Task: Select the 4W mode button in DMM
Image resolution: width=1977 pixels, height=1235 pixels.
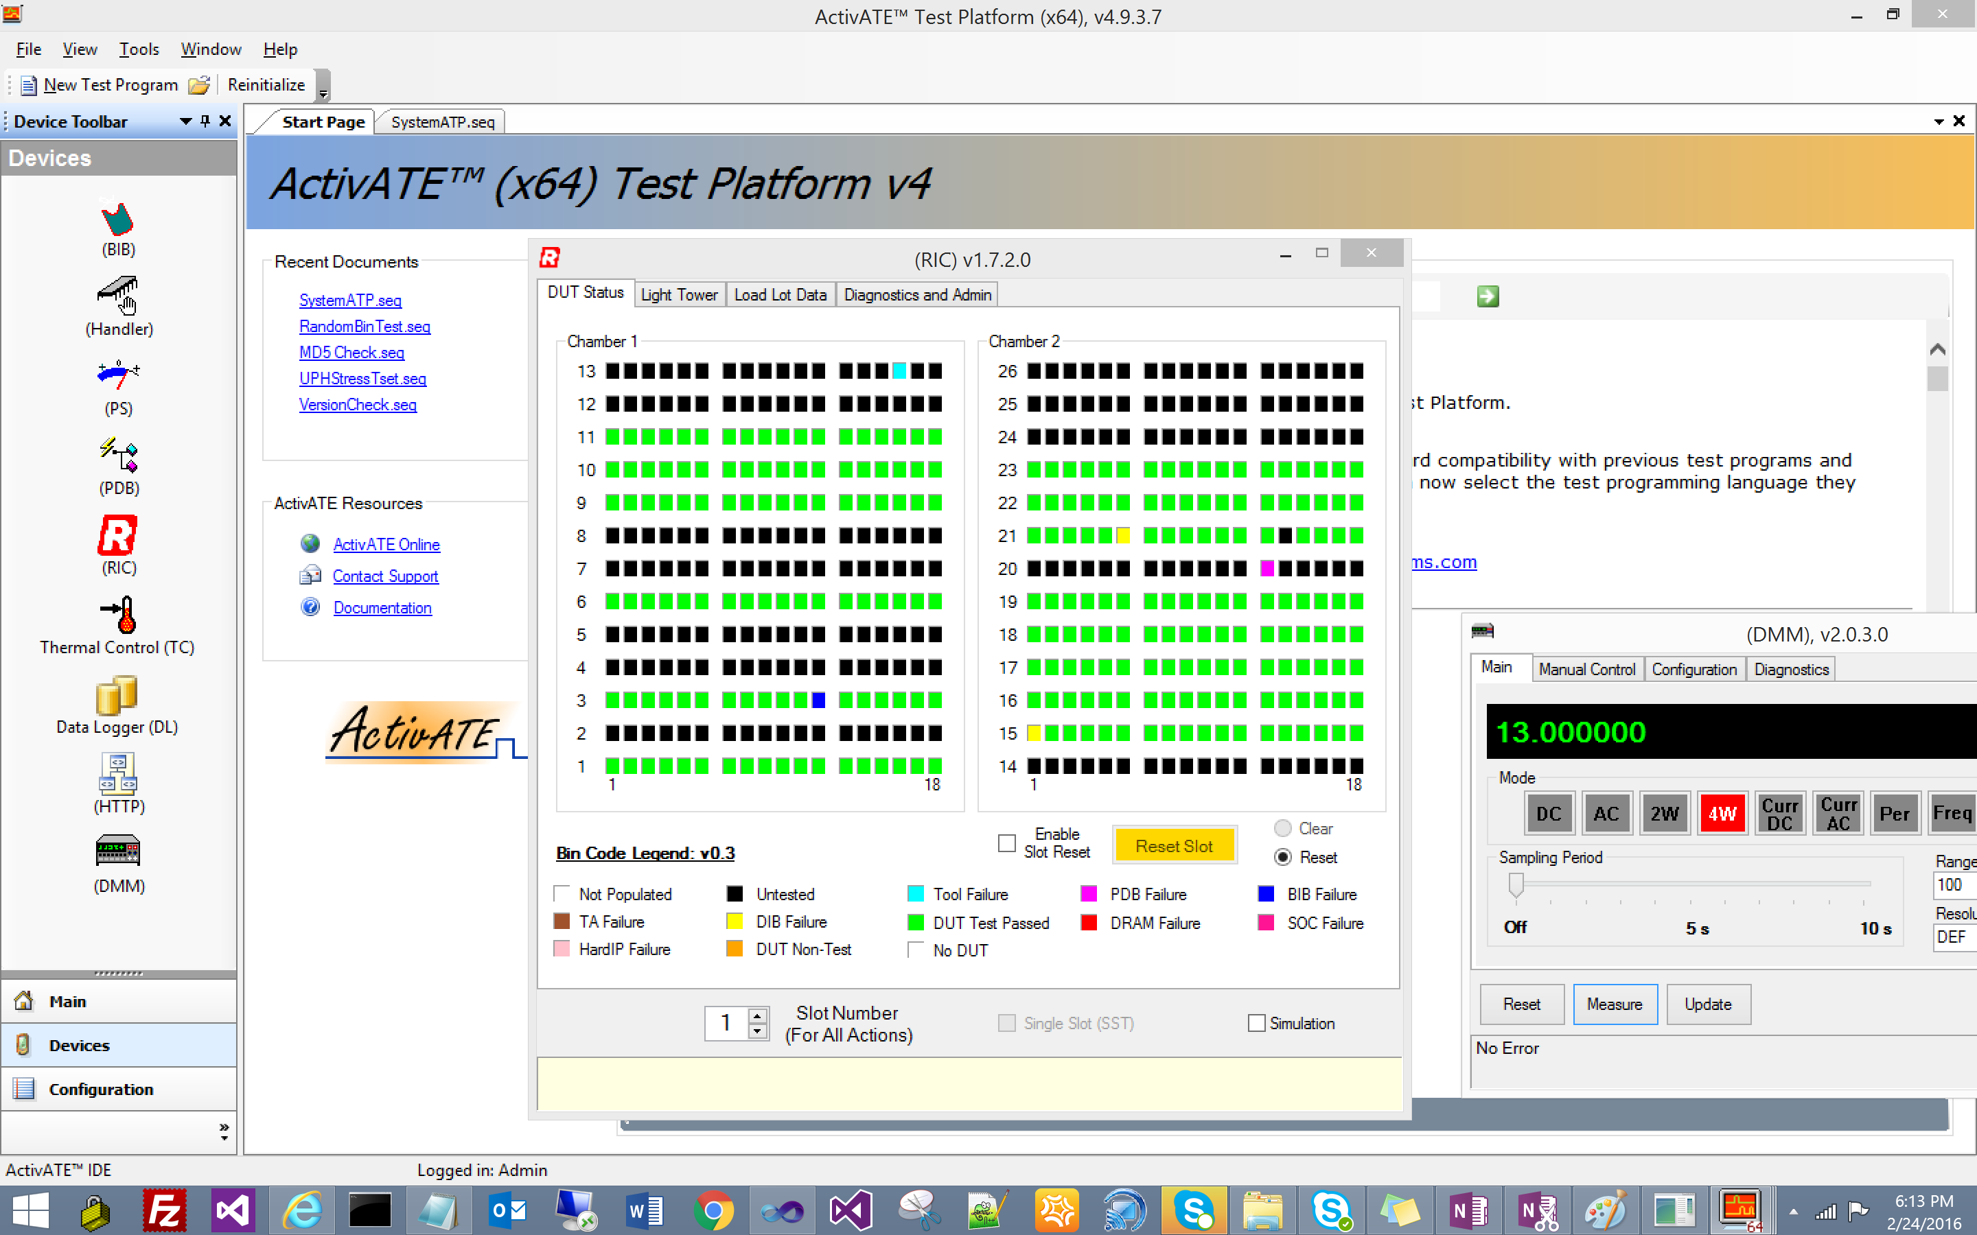Action: pyautogui.click(x=1722, y=814)
